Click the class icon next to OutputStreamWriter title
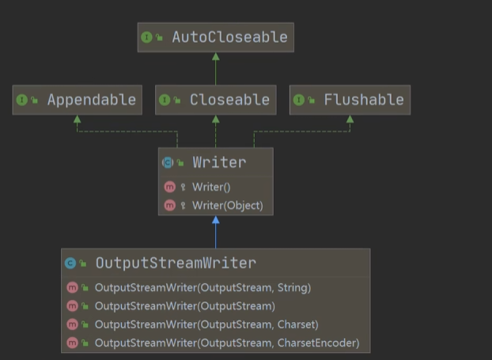The width and height of the screenshot is (492, 360). click(x=70, y=263)
